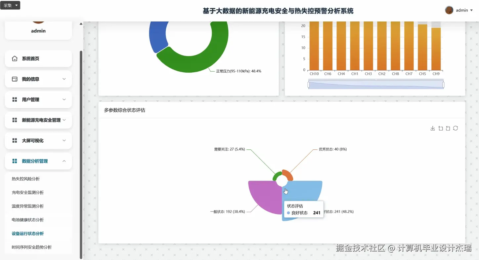The image size is (479, 260).
Task: Click label 正常压力(95-110kPa): 48.4%
Action: 239,71
